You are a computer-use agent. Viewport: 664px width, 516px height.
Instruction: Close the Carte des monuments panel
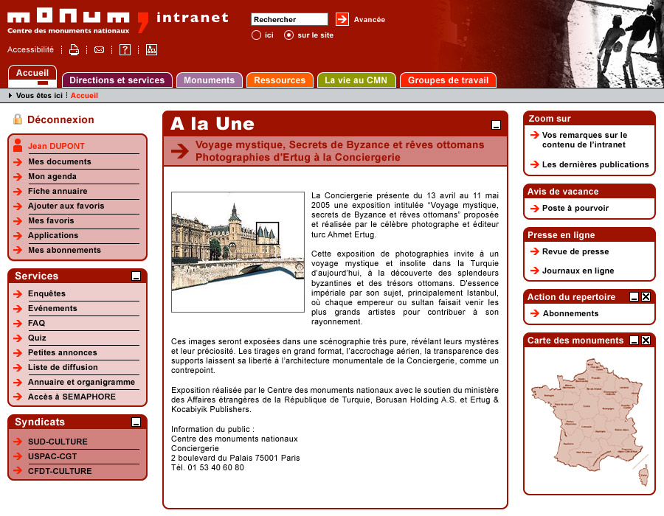(646, 340)
